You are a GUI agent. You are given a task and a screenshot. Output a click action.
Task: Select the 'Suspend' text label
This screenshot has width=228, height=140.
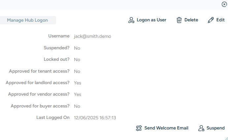tap(215, 128)
